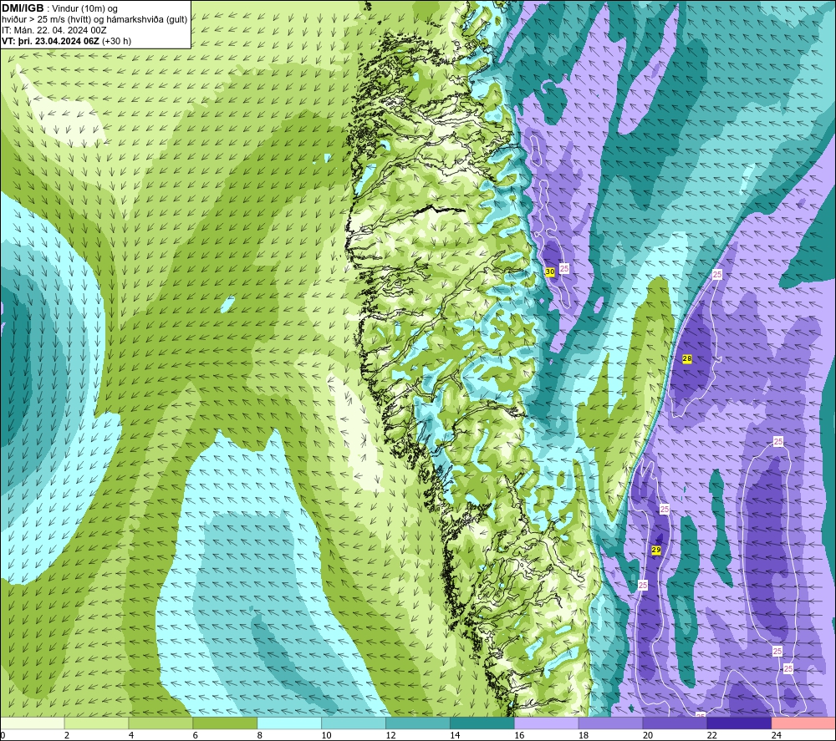Click the 'VT: þri. 23.04.2024 06Z' valid time
The height and width of the screenshot is (741, 836).
point(50,41)
